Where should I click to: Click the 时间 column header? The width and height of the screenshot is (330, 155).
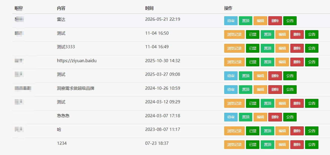coord(149,8)
